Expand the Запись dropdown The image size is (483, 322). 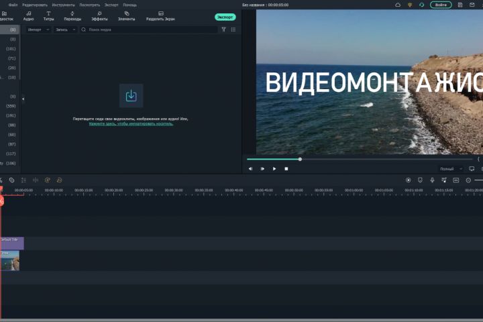65,30
